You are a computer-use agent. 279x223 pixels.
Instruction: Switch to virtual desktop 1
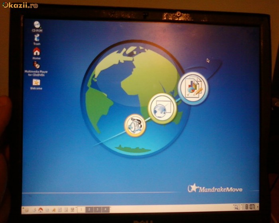point(81,209)
